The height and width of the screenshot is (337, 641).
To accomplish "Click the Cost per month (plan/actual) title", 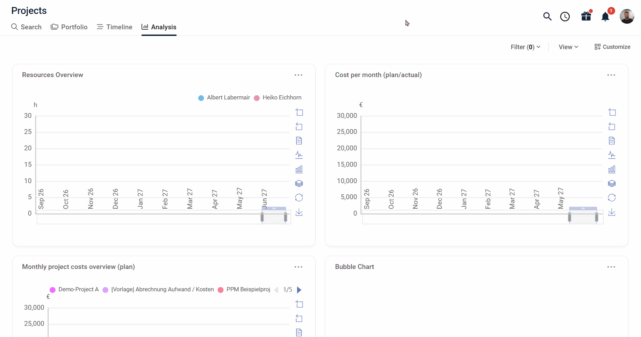I will tap(379, 75).
